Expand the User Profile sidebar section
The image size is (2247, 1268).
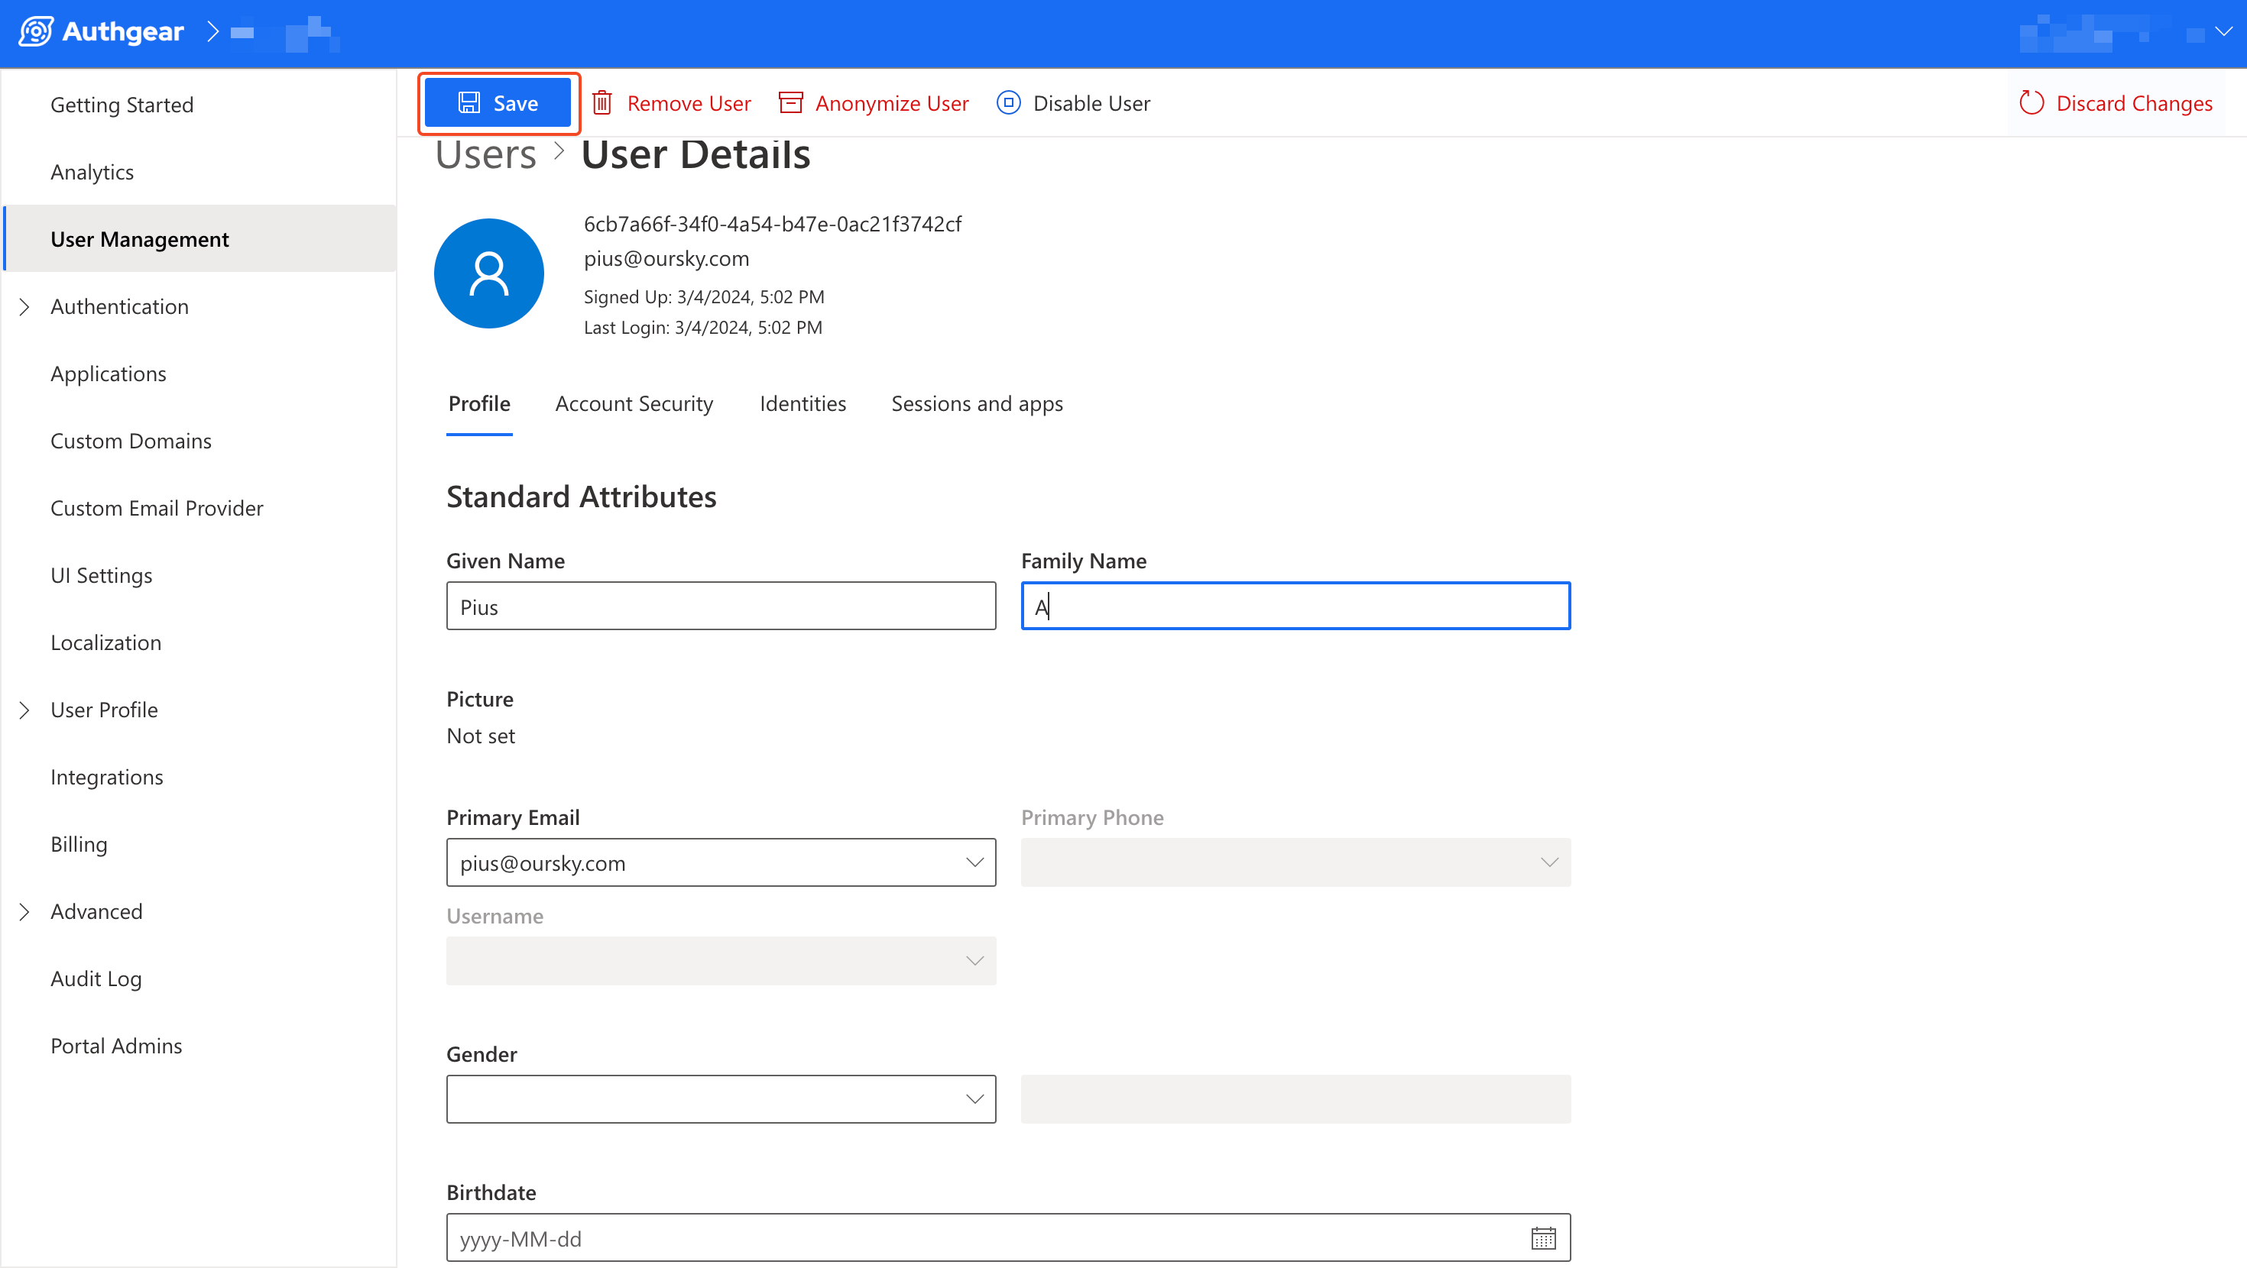(x=24, y=710)
